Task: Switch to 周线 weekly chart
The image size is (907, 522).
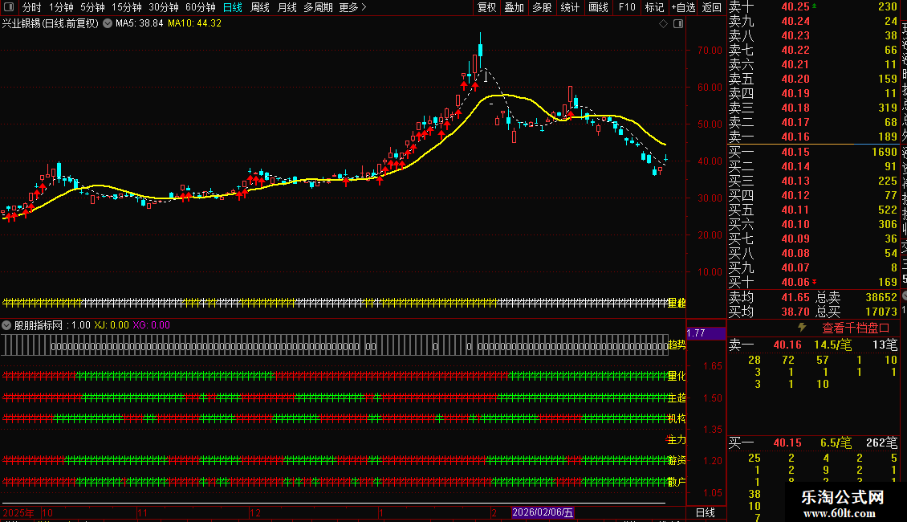Action: [x=260, y=7]
